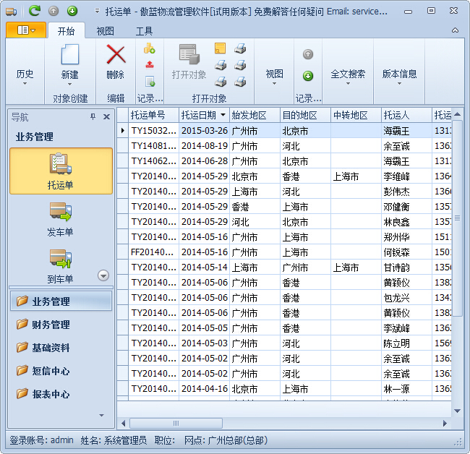Close the 导航 navigation panel
Screen dimensions: 470x454
(x=106, y=117)
